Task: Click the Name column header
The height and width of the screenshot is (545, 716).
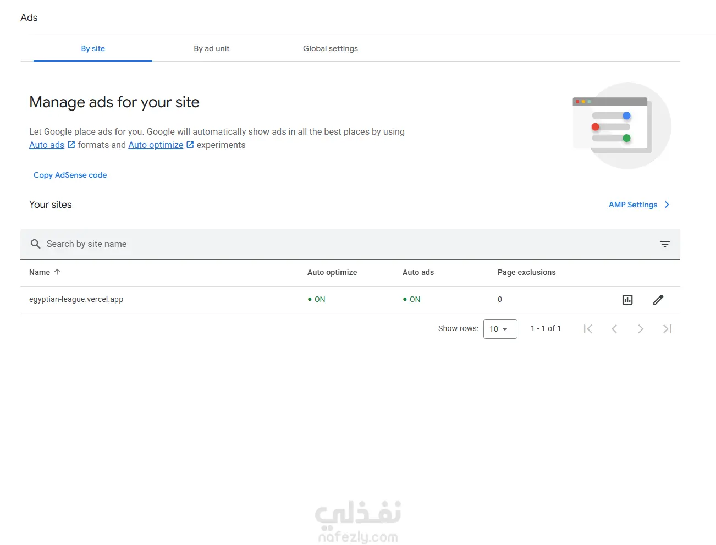Action: 40,272
